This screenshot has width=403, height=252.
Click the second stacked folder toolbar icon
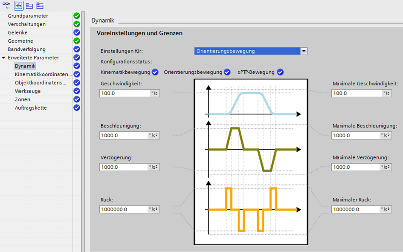tap(40, 6)
